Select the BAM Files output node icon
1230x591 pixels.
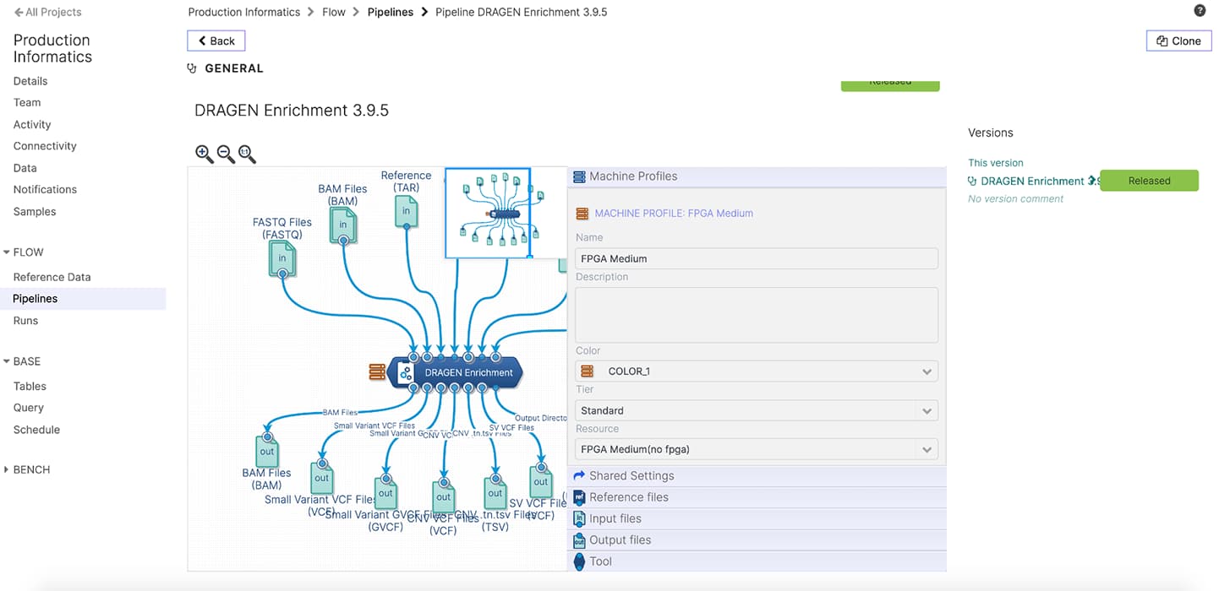pos(267,452)
